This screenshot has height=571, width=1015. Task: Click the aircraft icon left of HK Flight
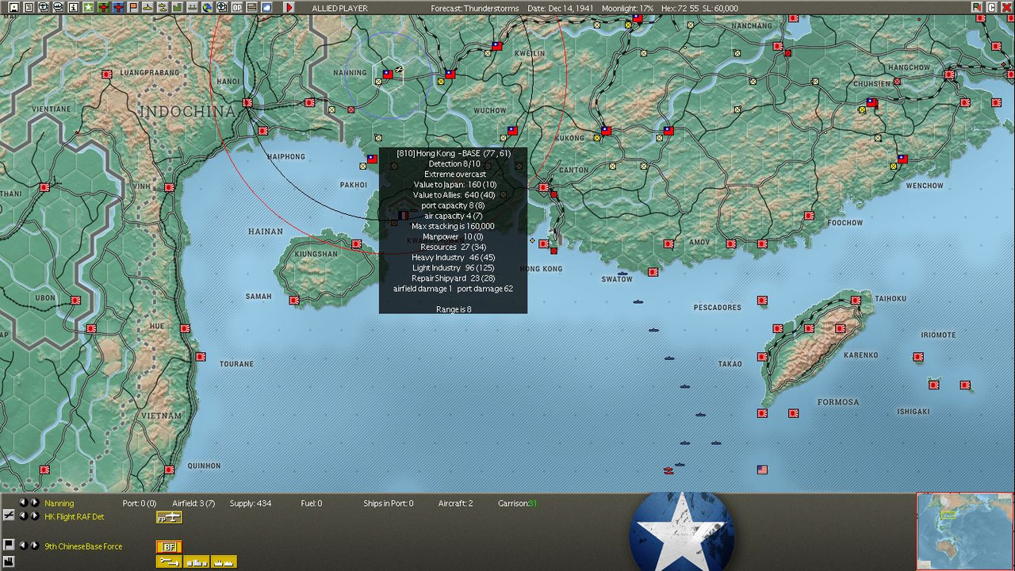click(9, 515)
